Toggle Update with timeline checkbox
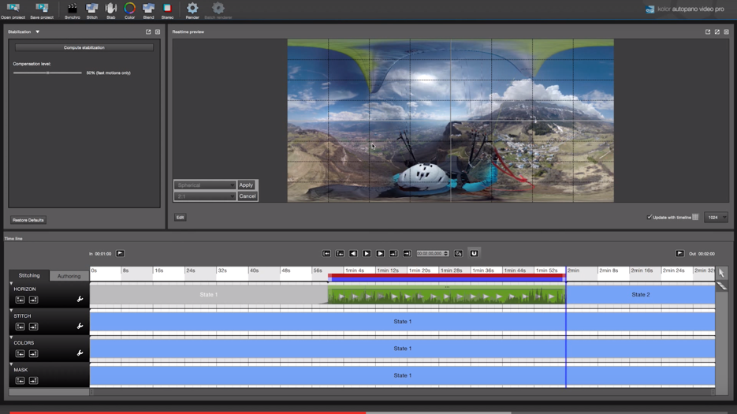Screen dimensions: 737x414 point(650,218)
